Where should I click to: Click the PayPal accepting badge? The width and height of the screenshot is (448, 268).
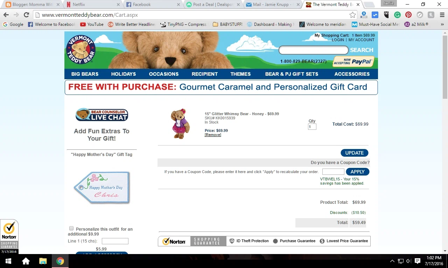coord(353,61)
